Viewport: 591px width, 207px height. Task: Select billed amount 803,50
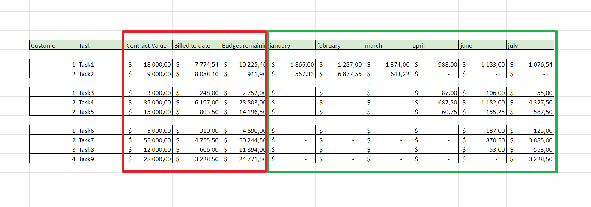(x=196, y=111)
